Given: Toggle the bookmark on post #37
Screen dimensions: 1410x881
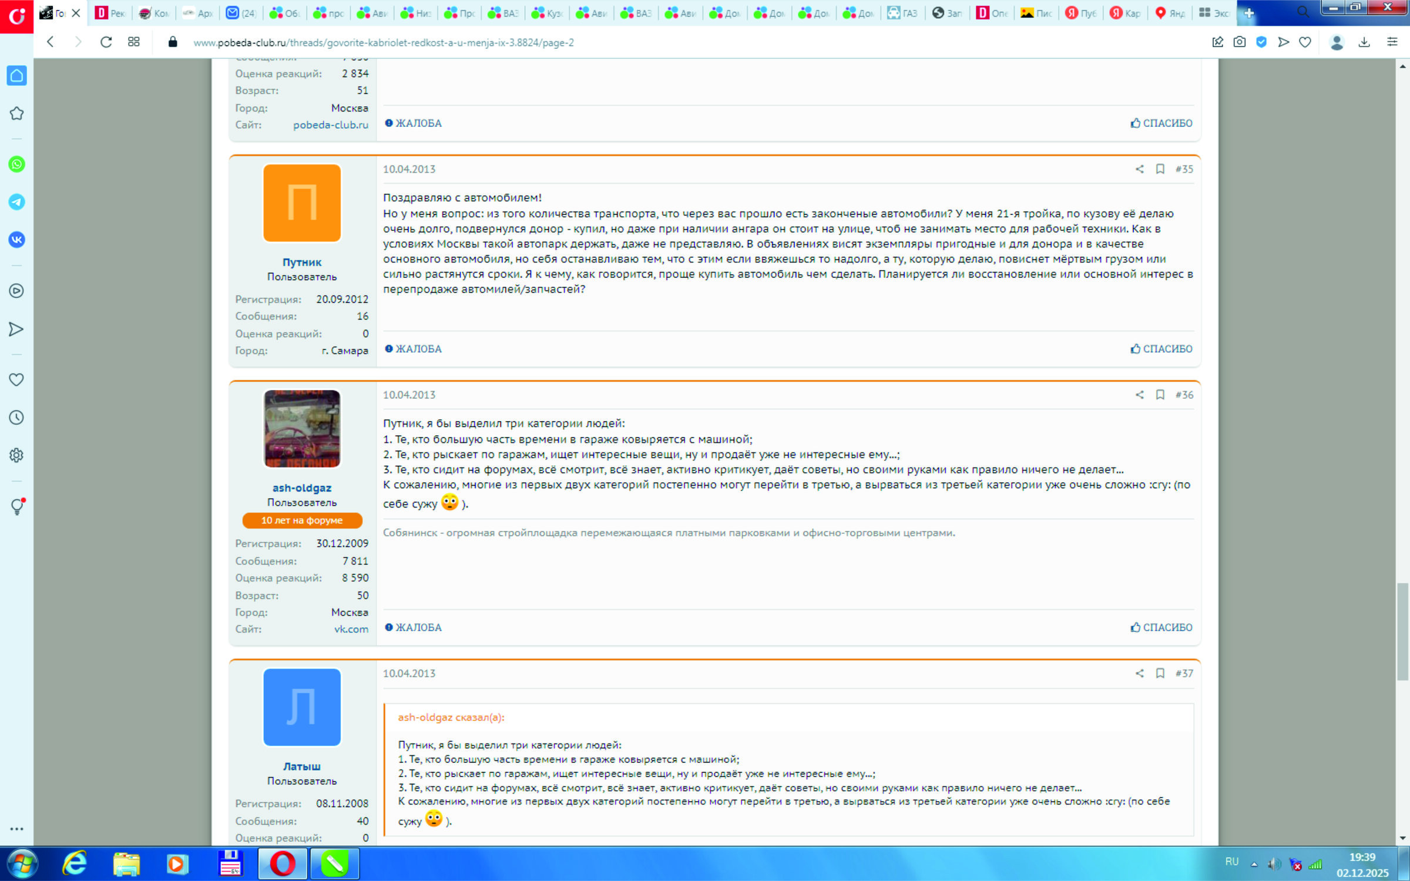Looking at the screenshot, I should click(x=1160, y=673).
